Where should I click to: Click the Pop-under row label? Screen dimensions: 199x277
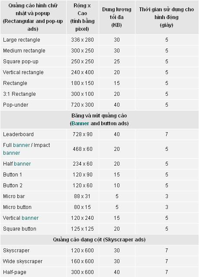pyautogui.click(x=16, y=105)
